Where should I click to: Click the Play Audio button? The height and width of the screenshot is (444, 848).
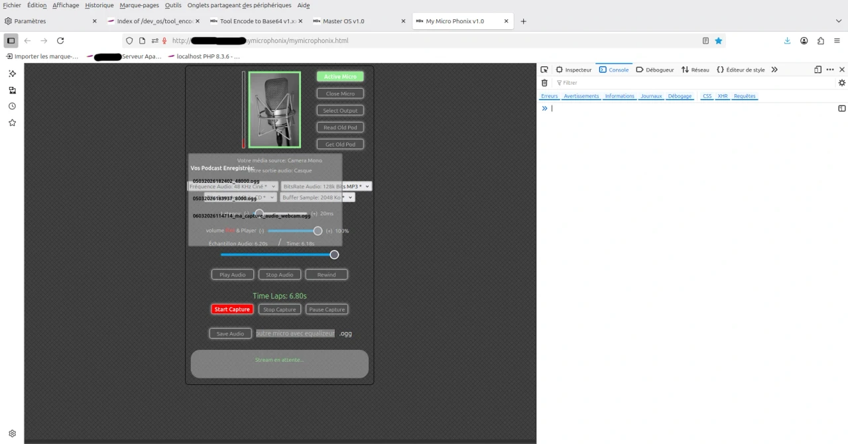(233, 274)
